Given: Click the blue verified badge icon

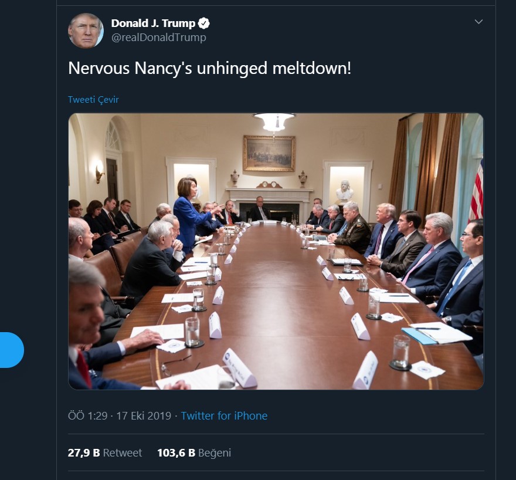Looking at the screenshot, I should click(x=204, y=23).
